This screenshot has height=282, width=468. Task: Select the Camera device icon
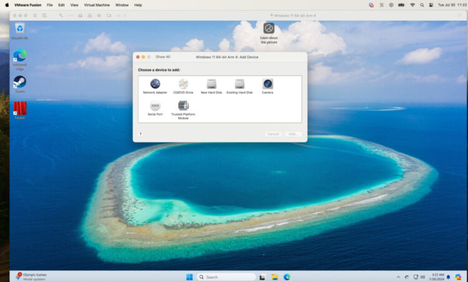tap(267, 84)
